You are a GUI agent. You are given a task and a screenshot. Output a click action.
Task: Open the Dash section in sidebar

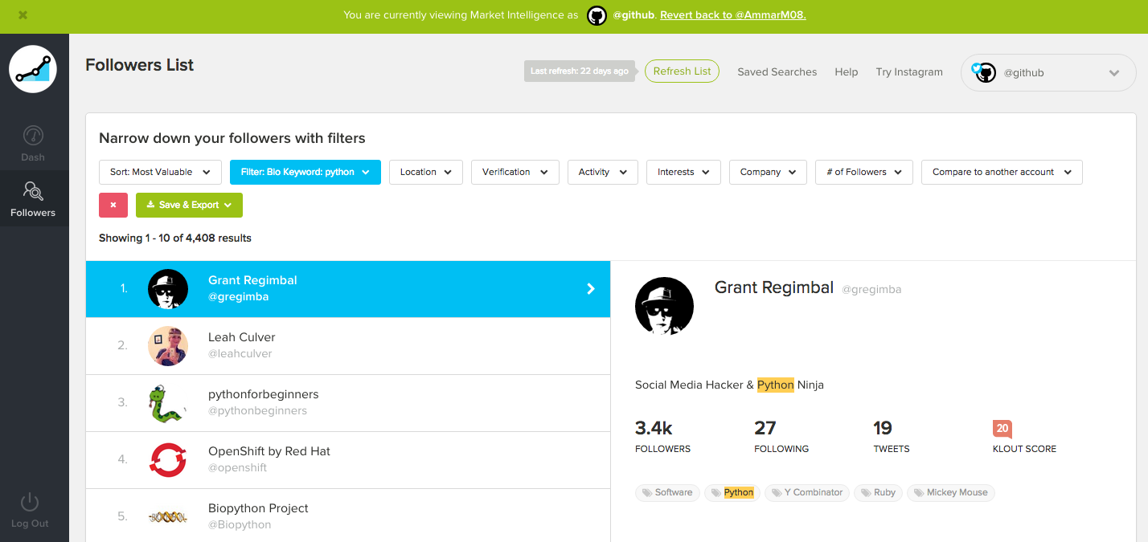(x=33, y=144)
